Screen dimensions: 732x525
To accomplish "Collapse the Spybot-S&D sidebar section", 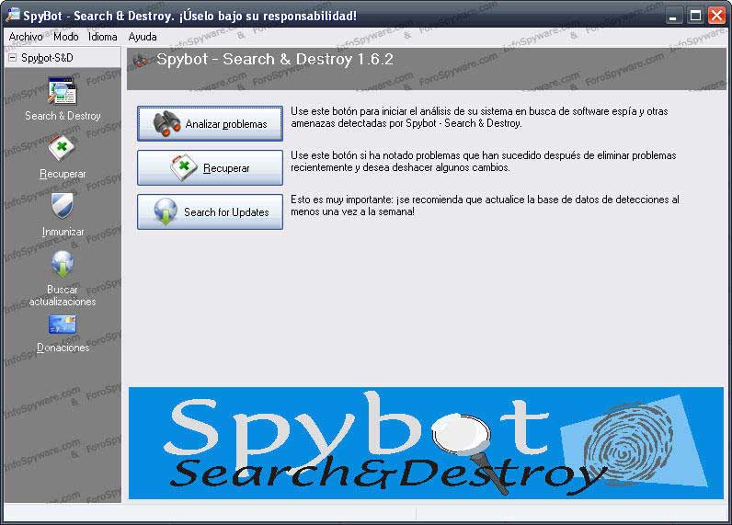I will tap(13, 58).
